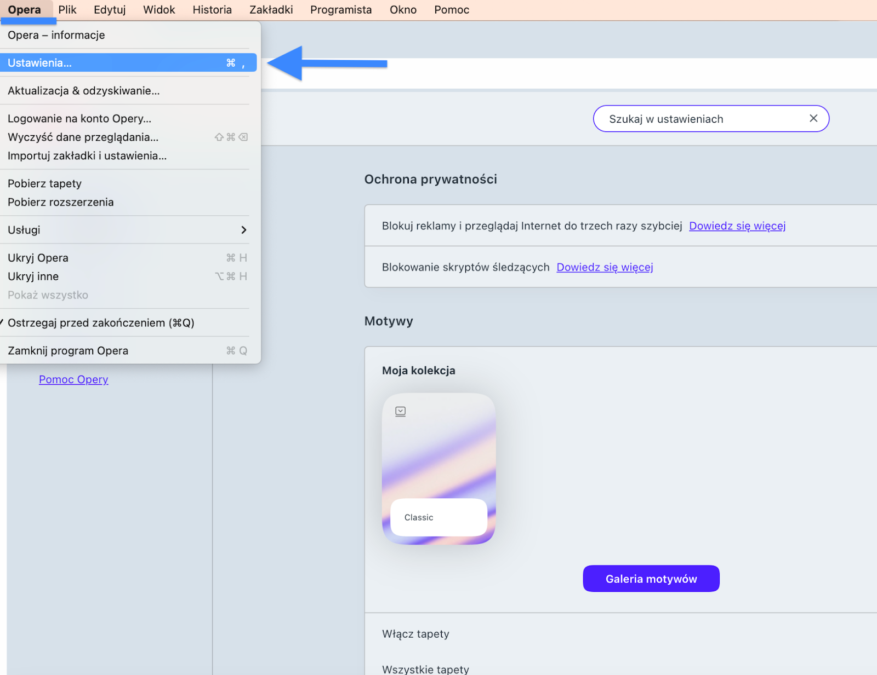Open the Okno menu
Viewport: 877px width, 675px height.
point(403,10)
